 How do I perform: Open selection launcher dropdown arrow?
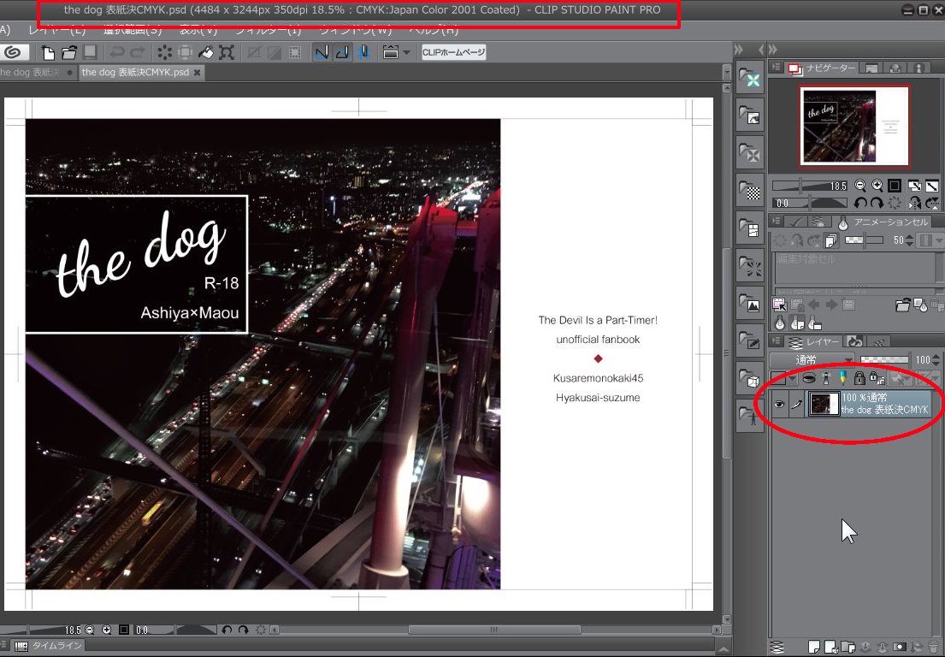click(x=407, y=52)
